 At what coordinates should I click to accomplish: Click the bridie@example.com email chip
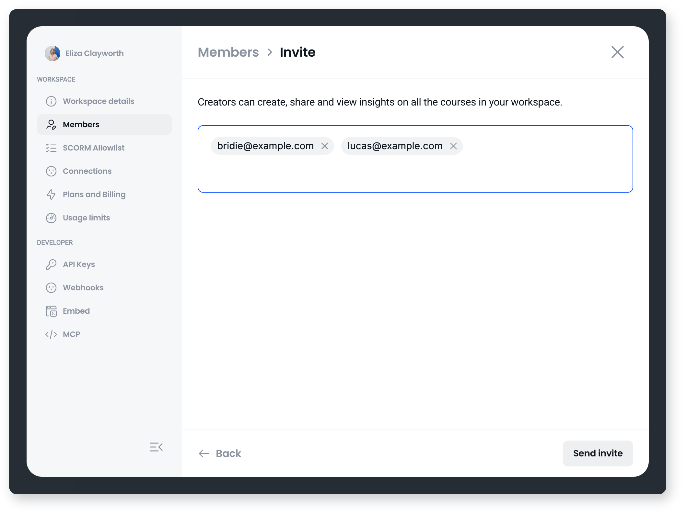point(272,146)
